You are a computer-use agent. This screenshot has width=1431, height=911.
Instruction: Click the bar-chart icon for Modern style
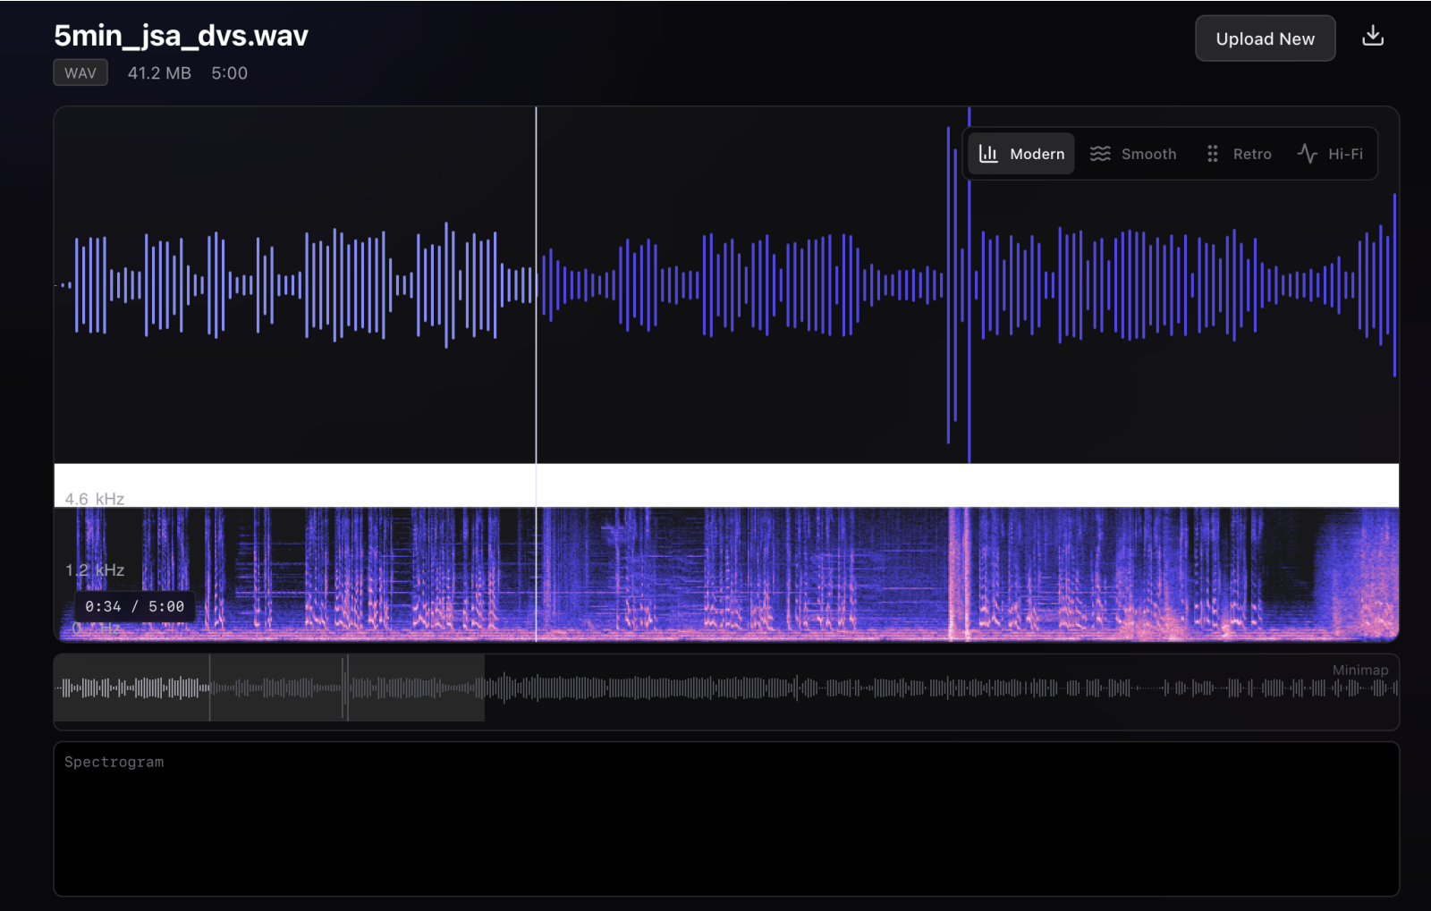tap(988, 154)
